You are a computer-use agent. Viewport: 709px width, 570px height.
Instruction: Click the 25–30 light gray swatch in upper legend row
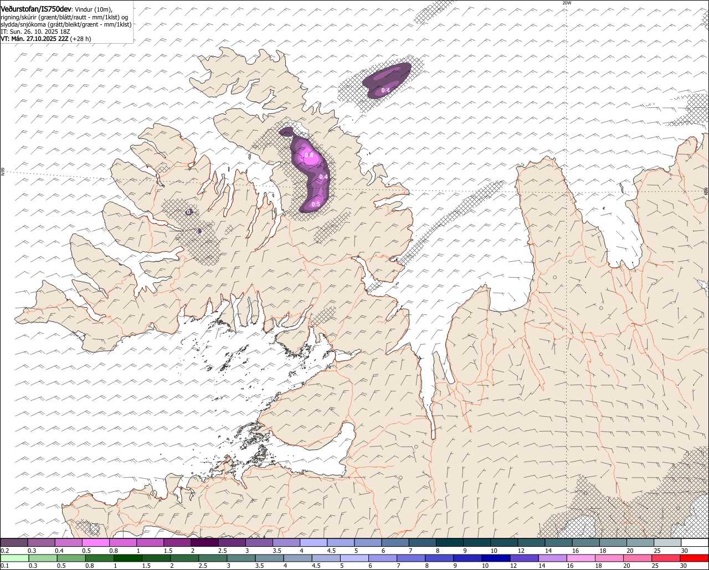[x=668, y=543]
